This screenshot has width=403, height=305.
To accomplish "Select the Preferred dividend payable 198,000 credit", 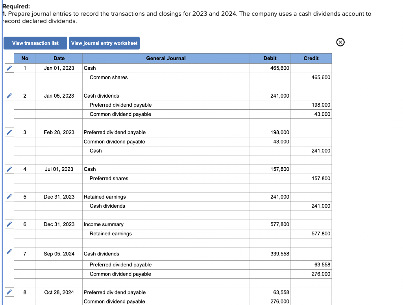I will pyautogui.click(x=320, y=105).
